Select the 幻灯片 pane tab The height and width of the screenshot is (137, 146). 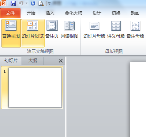[11, 61]
